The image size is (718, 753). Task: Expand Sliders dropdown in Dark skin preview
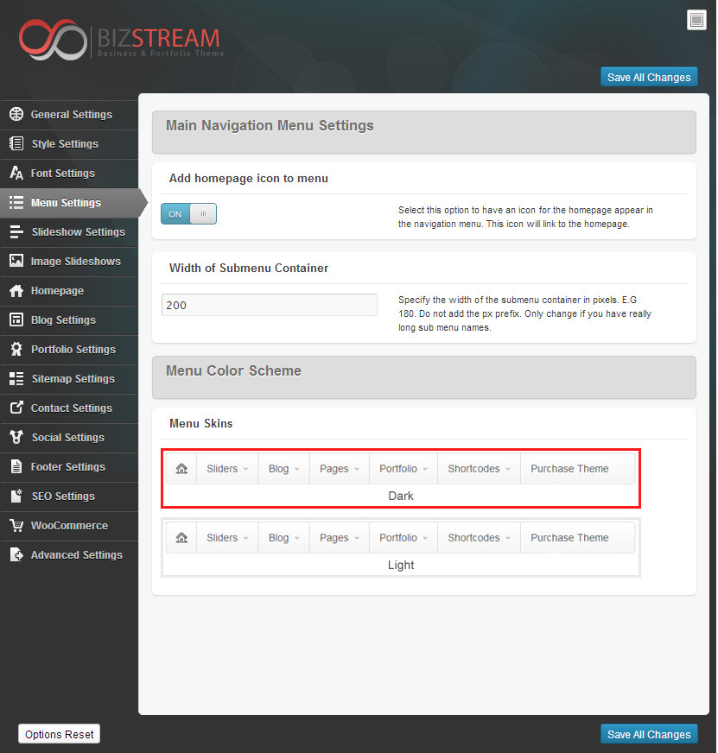coord(227,469)
